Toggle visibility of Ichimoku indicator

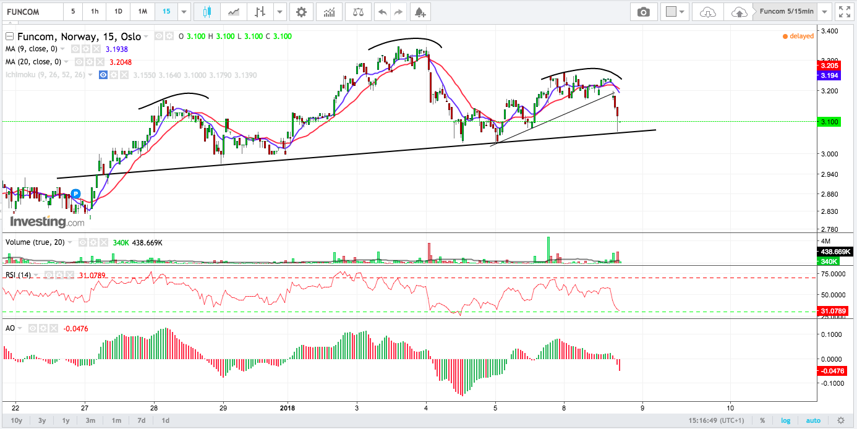(x=104, y=75)
